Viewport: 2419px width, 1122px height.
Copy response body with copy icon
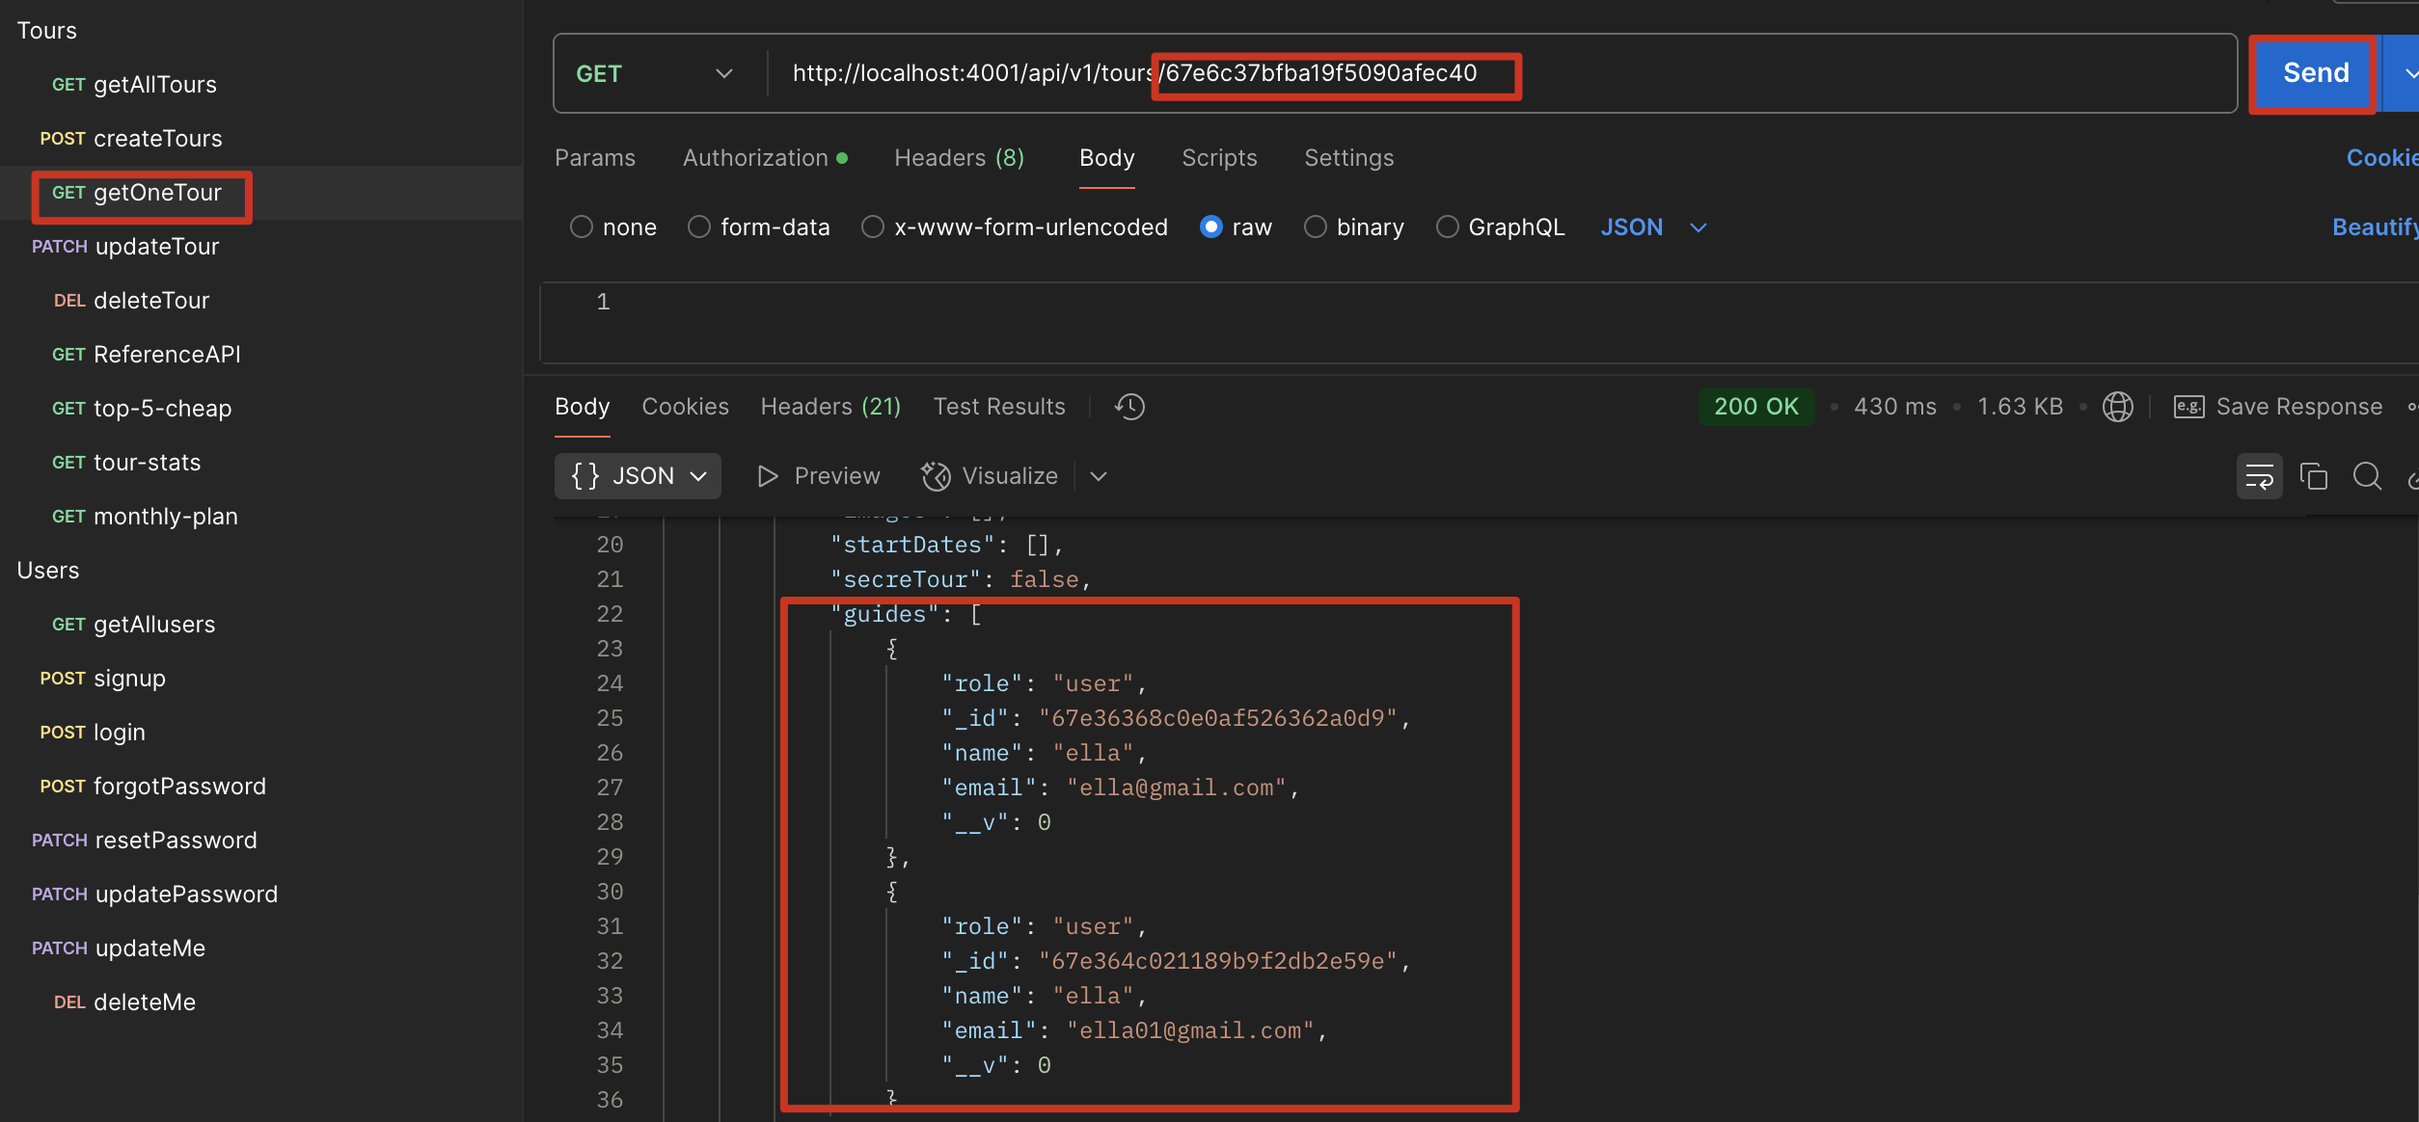[x=2313, y=476]
